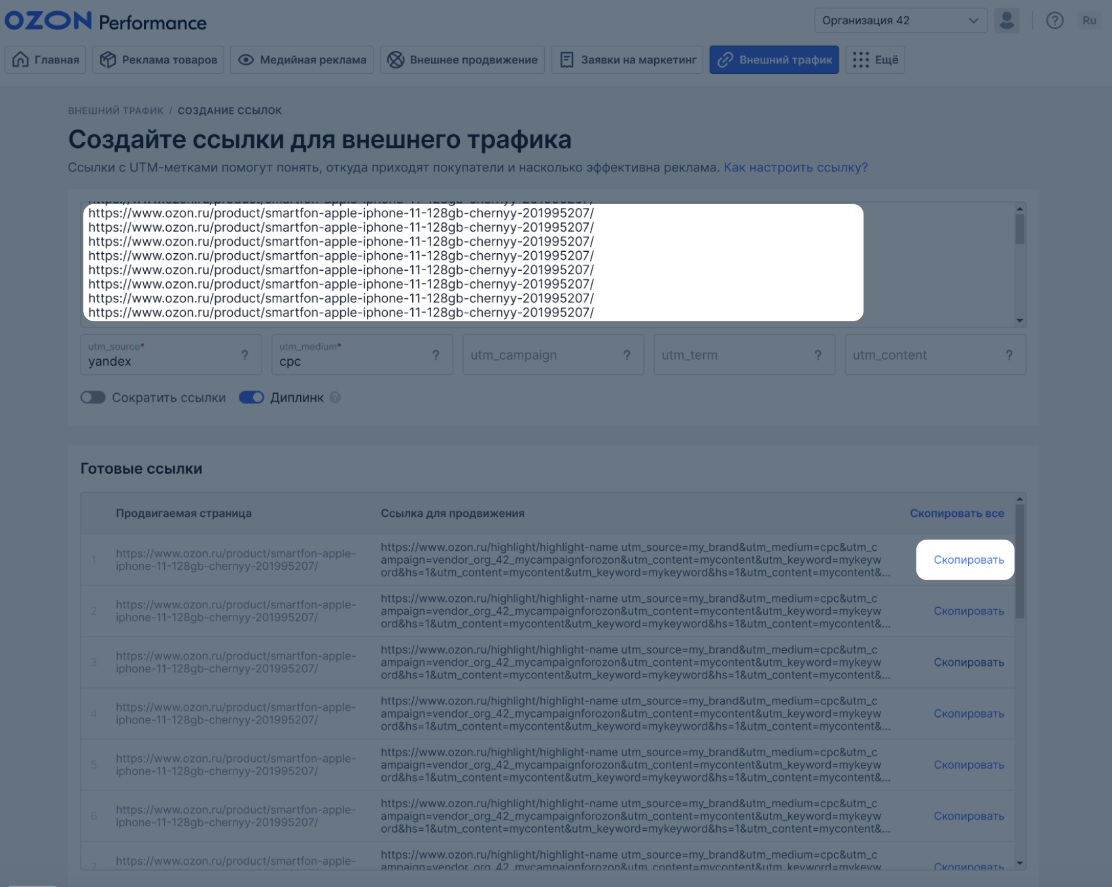This screenshot has width=1112, height=887.
Task: Click the OZON Performance logo
Action: coord(105,21)
